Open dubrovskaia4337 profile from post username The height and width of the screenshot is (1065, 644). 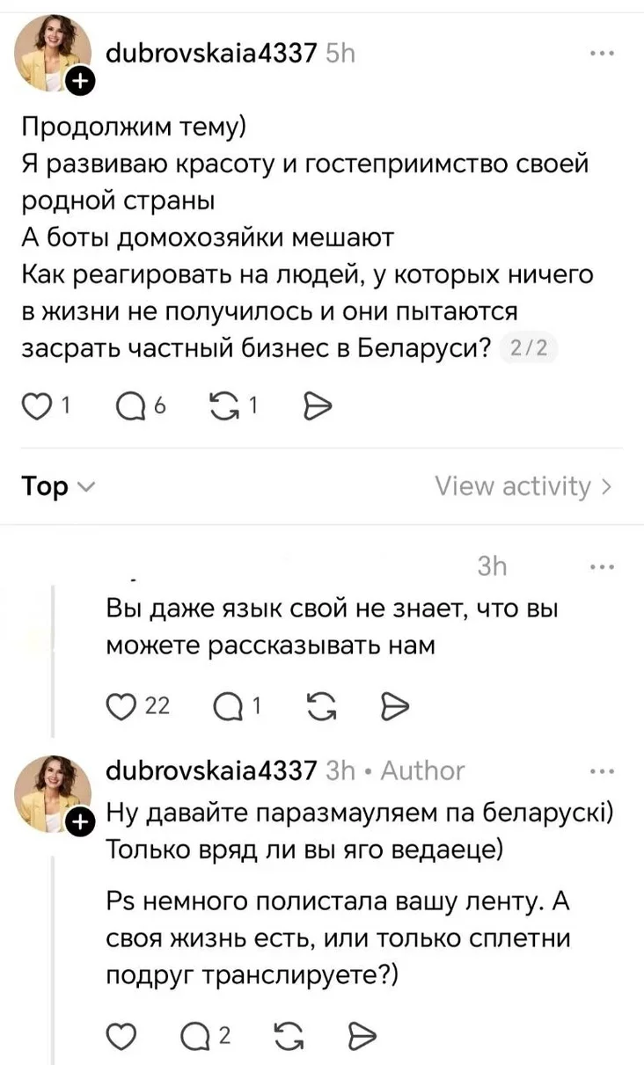pyautogui.click(x=210, y=55)
